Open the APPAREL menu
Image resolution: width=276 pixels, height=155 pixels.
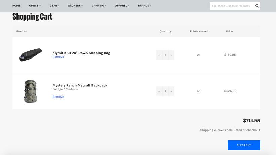click(122, 6)
